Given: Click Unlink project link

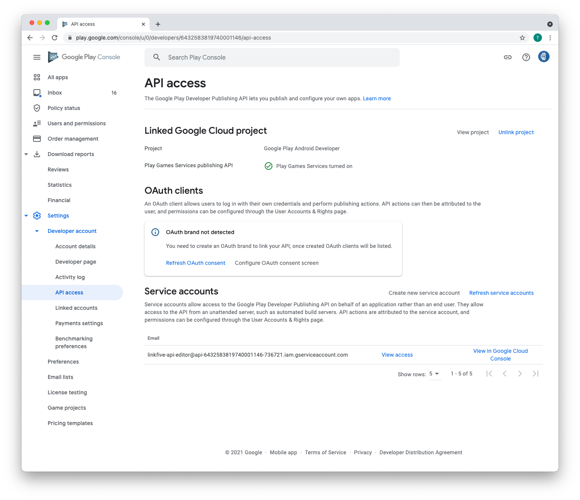Looking at the screenshot, I should coord(516,132).
